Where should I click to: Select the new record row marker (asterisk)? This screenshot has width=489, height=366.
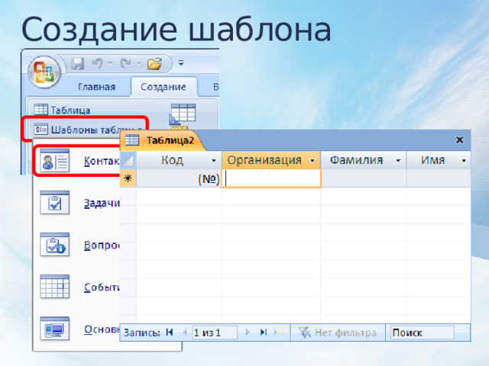[x=128, y=178]
